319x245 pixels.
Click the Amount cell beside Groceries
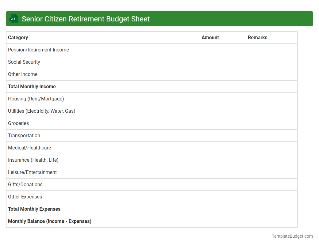click(x=223, y=123)
